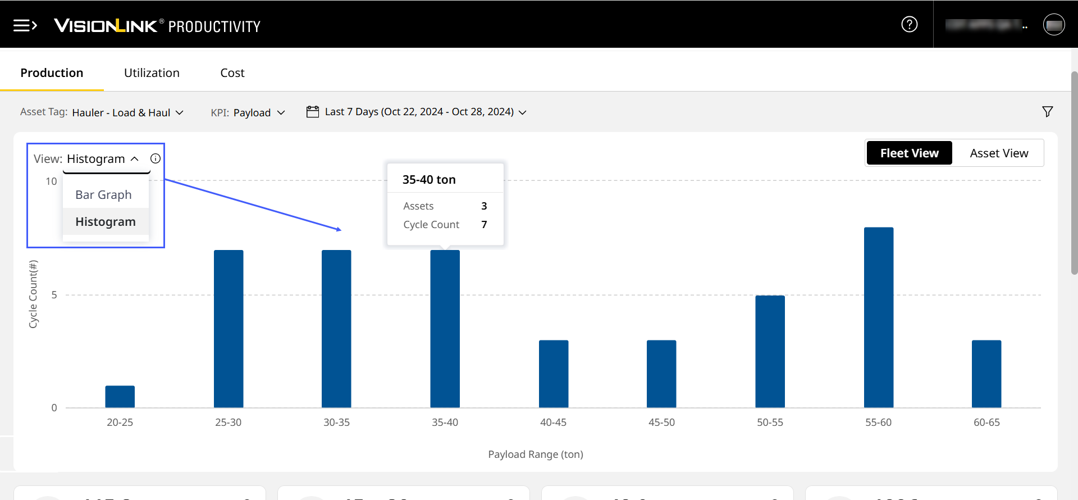Open the Cost tab

click(232, 73)
